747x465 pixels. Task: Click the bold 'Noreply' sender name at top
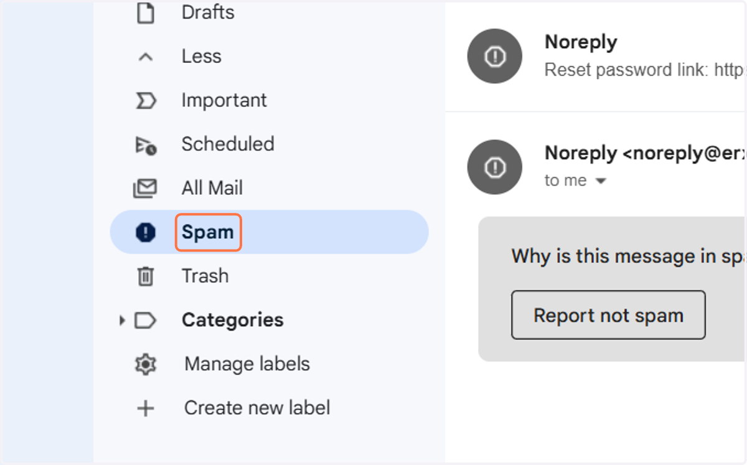pyautogui.click(x=581, y=42)
